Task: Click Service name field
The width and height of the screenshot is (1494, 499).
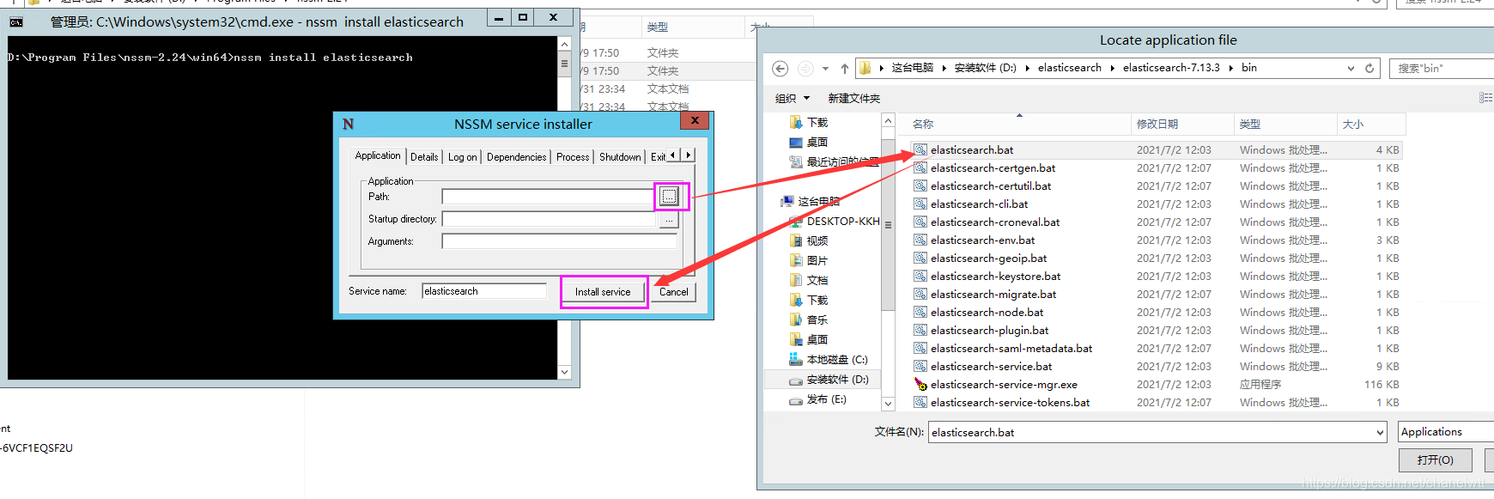Action: pos(484,291)
